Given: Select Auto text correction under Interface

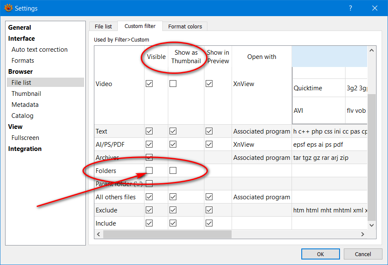Looking at the screenshot, I should pyautogui.click(x=40, y=50).
